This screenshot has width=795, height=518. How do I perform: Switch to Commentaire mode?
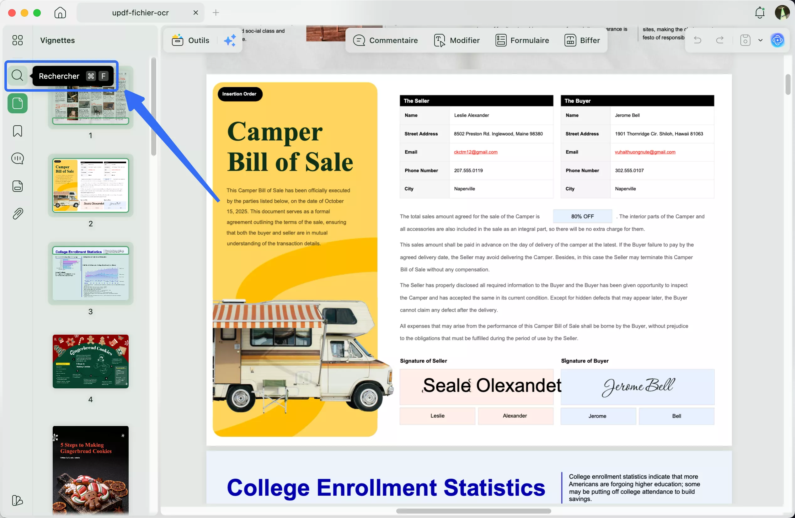386,40
